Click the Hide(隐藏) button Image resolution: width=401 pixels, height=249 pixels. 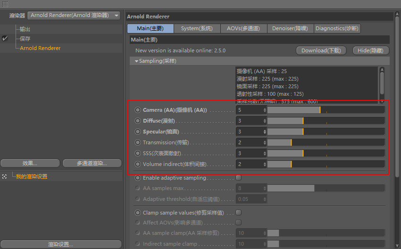(370, 50)
